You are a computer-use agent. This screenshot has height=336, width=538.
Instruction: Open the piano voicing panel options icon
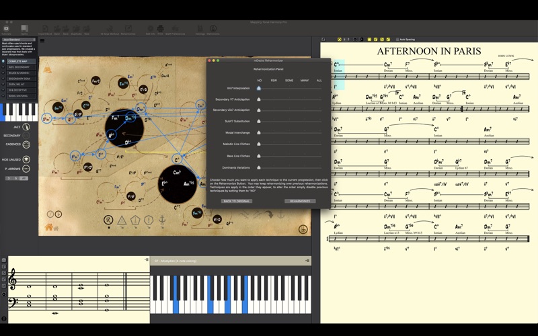point(307,261)
